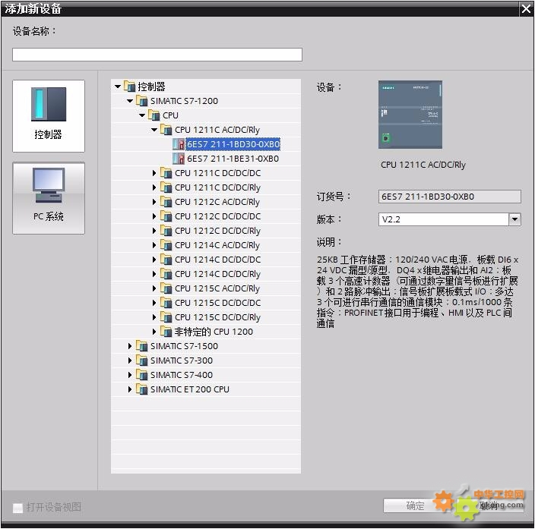Expand the CPU 1212C AC/DC/Rly node
535x529 pixels.
(154, 202)
